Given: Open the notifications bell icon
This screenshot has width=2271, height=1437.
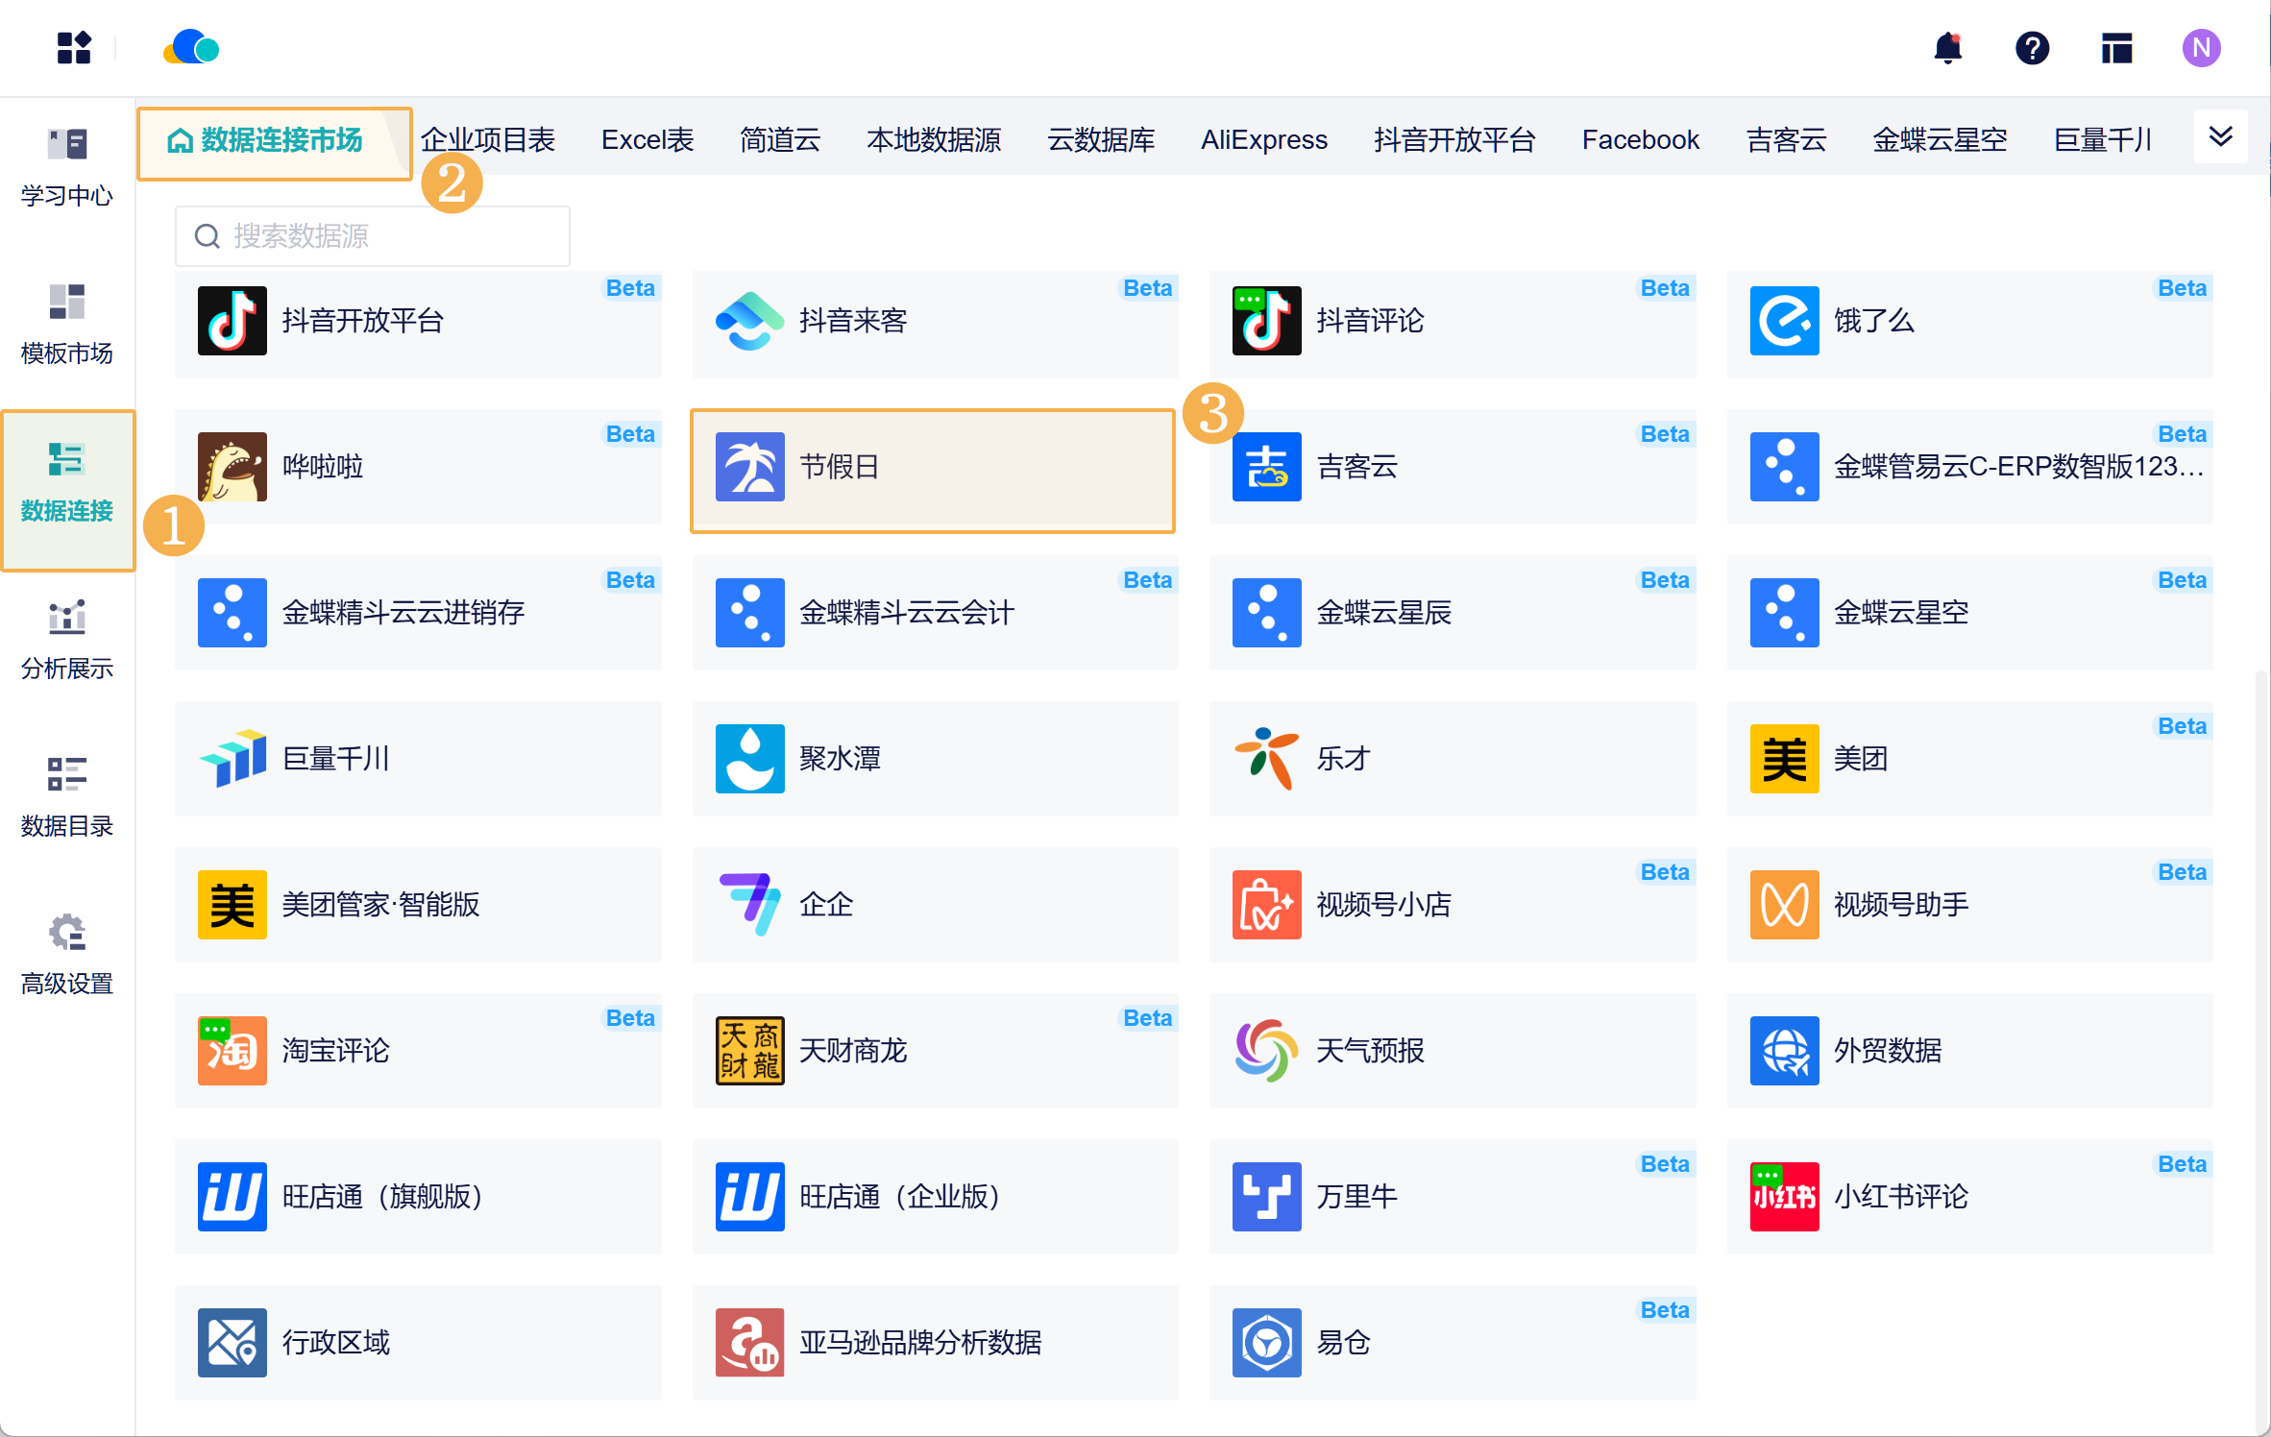Looking at the screenshot, I should click(x=1947, y=48).
